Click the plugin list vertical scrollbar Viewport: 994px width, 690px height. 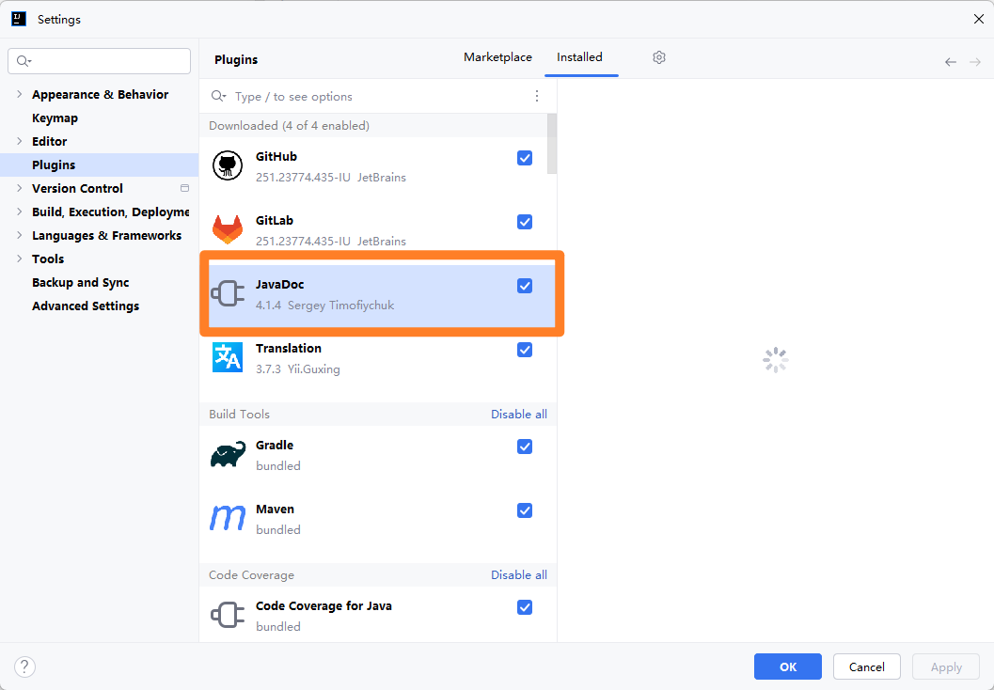[x=552, y=144]
